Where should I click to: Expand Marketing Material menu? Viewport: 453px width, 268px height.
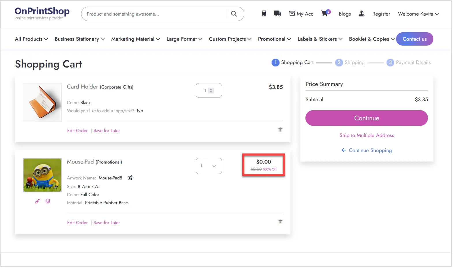[136, 39]
